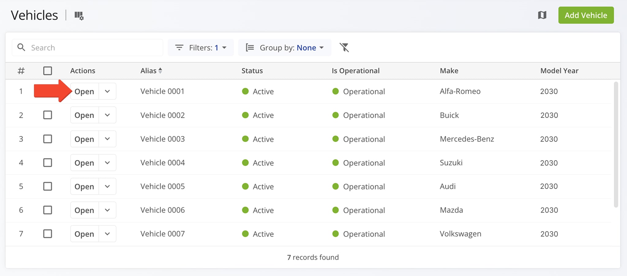Click the Volkswagen make cell
Image resolution: width=627 pixels, height=276 pixels.
point(460,234)
